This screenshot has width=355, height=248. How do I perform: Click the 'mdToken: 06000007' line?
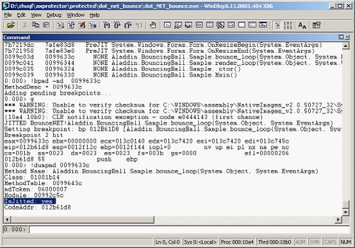tap(35, 189)
